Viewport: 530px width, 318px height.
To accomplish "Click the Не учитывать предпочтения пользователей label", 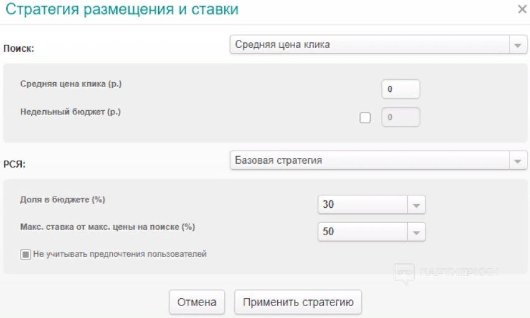I will point(120,254).
